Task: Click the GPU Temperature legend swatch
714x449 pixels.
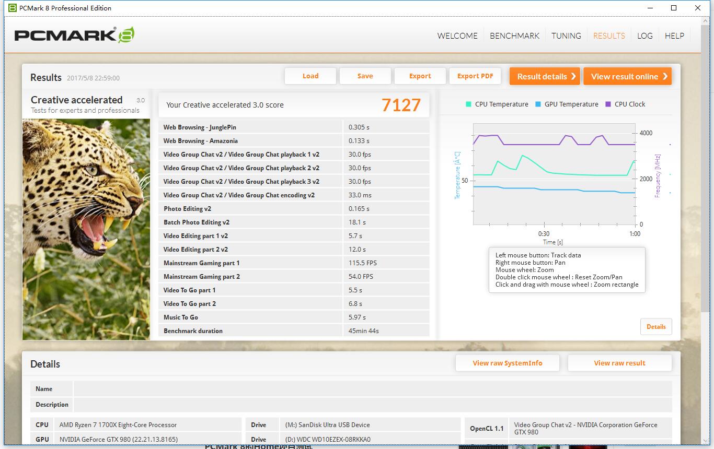Action: 538,104
